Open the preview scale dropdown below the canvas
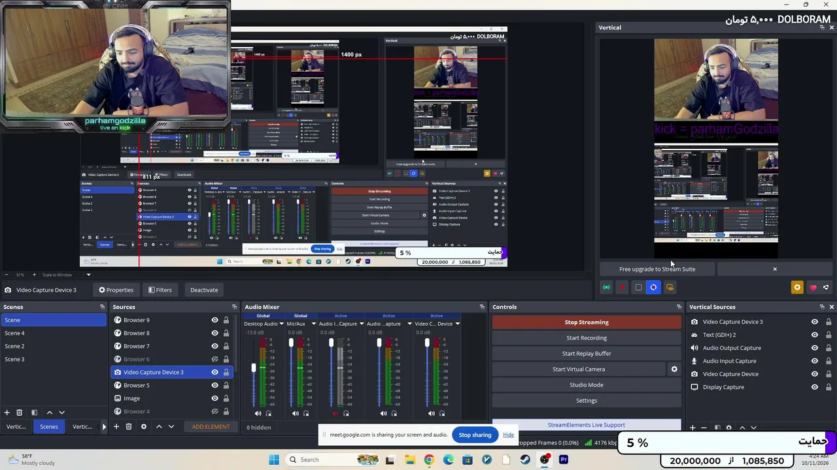The image size is (837, 470). click(88, 275)
